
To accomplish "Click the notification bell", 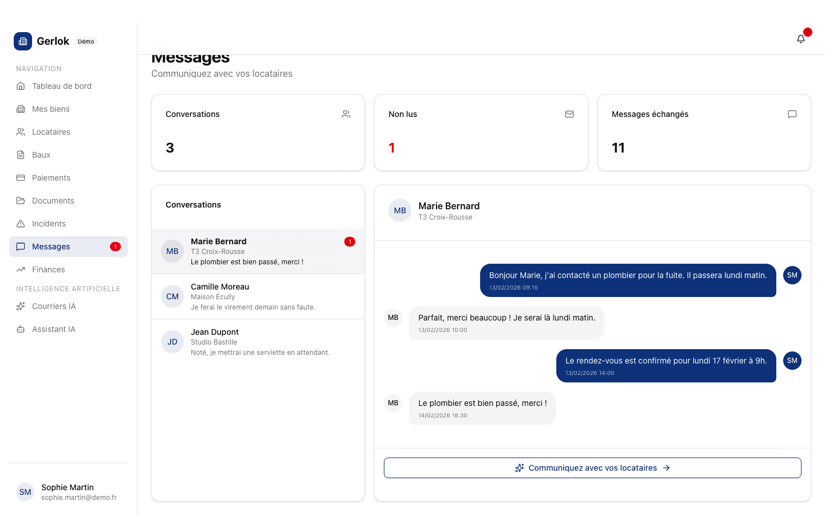I will pyautogui.click(x=800, y=38).
